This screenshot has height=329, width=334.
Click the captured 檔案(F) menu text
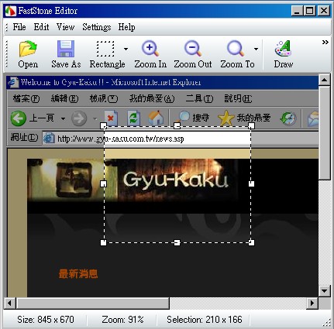26,98
